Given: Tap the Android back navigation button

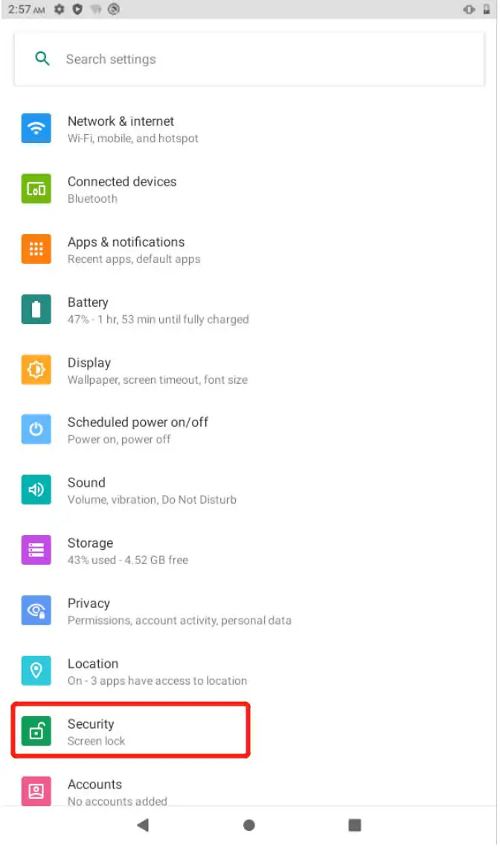Looking at the screenshot, I should (x=143, y=826).
